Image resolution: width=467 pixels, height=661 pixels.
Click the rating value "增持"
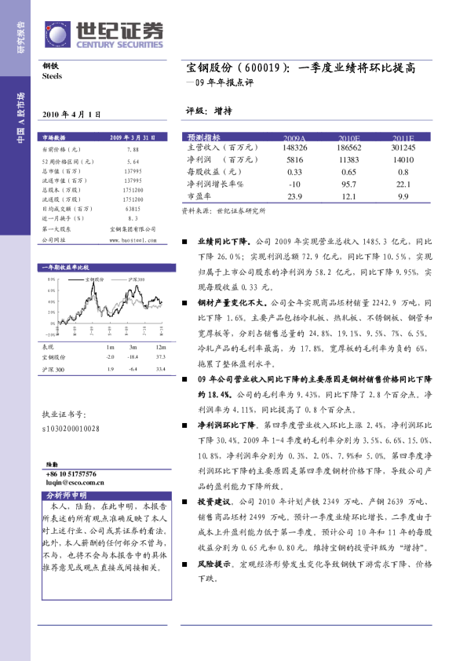pyautogui.click(x=223, y=111)
